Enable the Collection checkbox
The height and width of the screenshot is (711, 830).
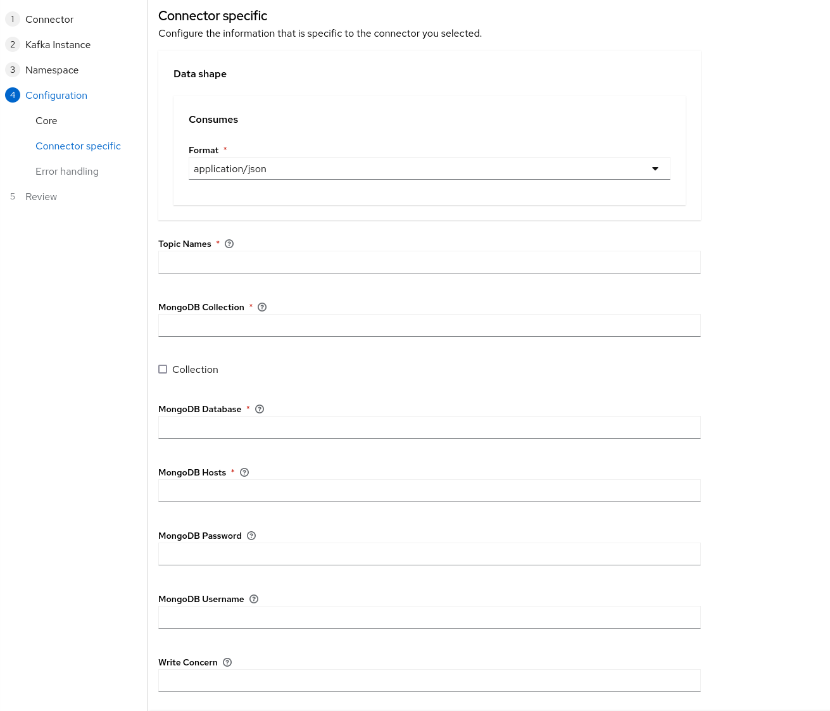(163, 369)
